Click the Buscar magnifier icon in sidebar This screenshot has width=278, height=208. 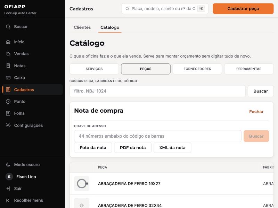click(8, 27)
